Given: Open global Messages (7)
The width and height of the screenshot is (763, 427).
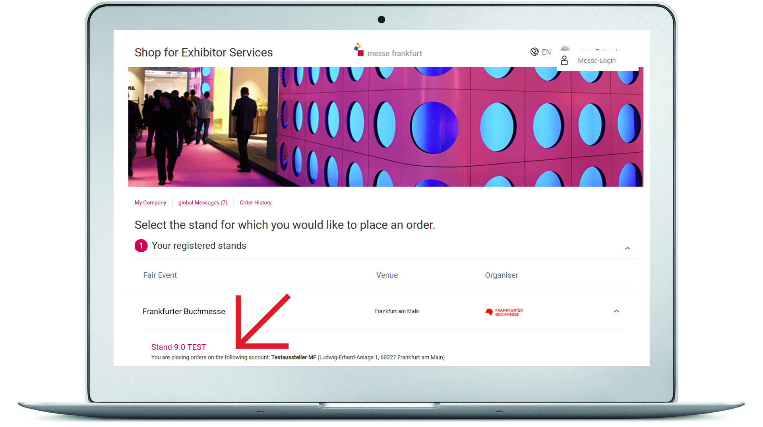Looking at the screenshot, I should coord(203,203).
